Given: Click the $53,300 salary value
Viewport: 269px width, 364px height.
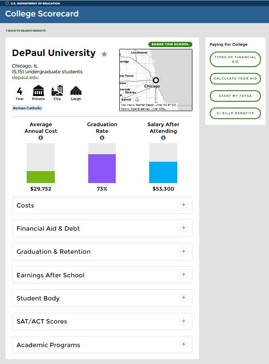Looking at the screenshot, I should point(163,189).
